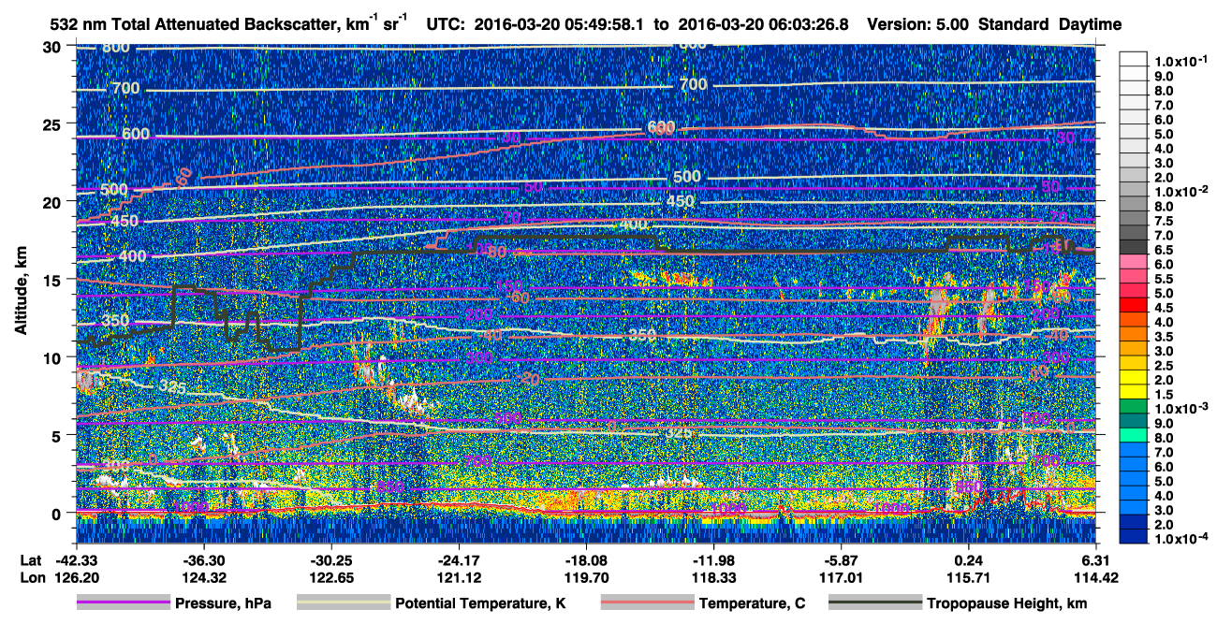Click the altitude tick label 10

(x=53, y=356)
